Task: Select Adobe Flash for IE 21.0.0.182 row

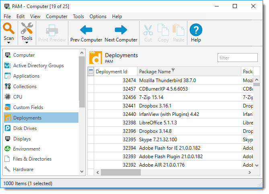Action: coord(170,148)
